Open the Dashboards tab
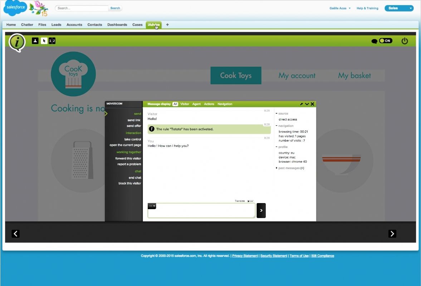This screenshot has width=421, height=286. (x=117, y=25)
